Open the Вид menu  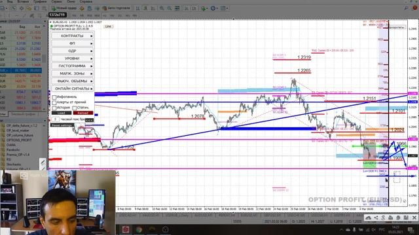[x=10, y=1]
